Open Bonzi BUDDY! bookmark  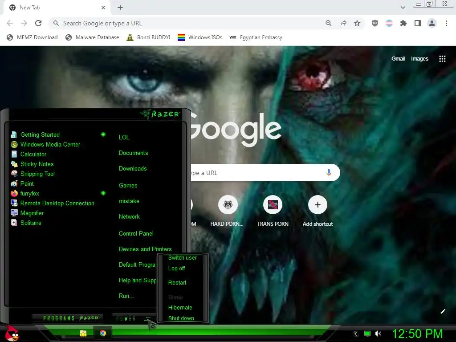tap(148, 37)
